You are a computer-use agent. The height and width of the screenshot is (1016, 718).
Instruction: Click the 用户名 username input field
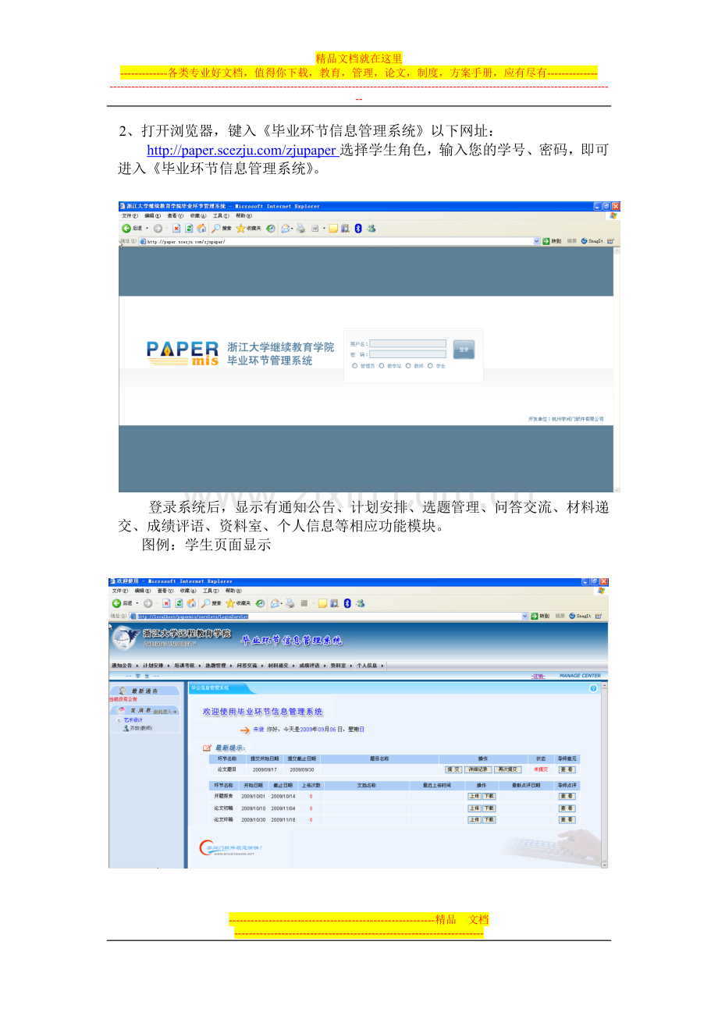407,343
